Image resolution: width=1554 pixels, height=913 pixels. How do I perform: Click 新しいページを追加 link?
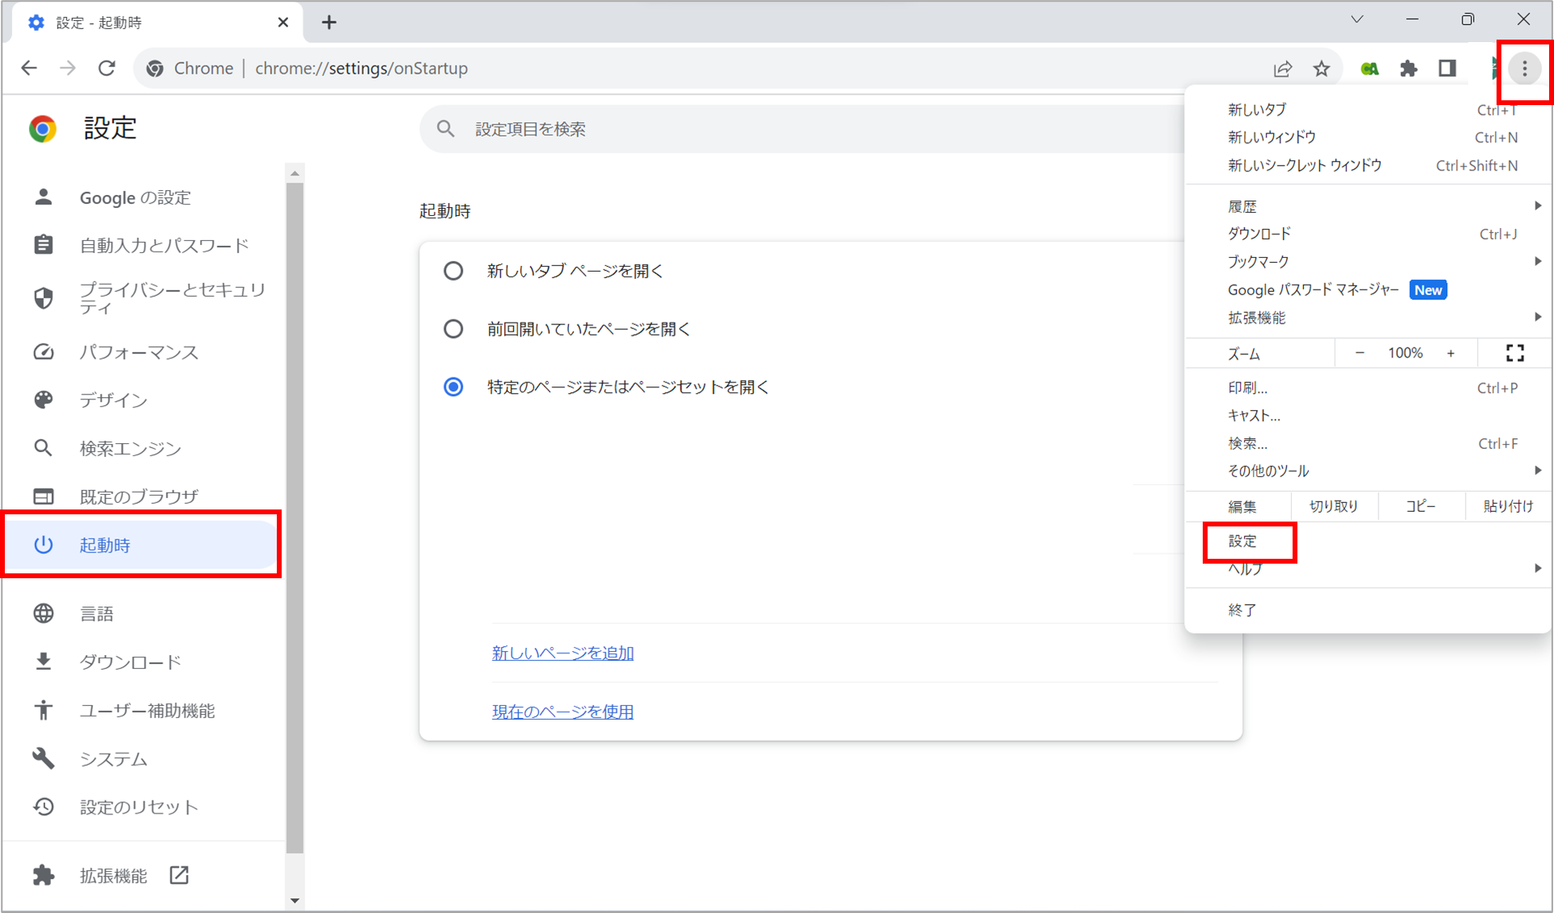[563, 653]
